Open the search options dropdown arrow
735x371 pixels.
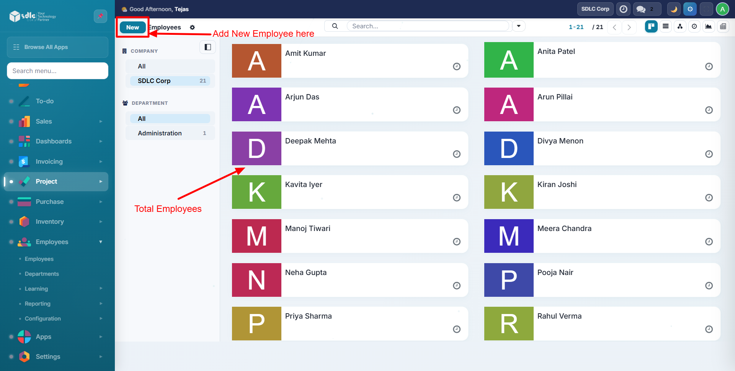[x=519, y=26]
